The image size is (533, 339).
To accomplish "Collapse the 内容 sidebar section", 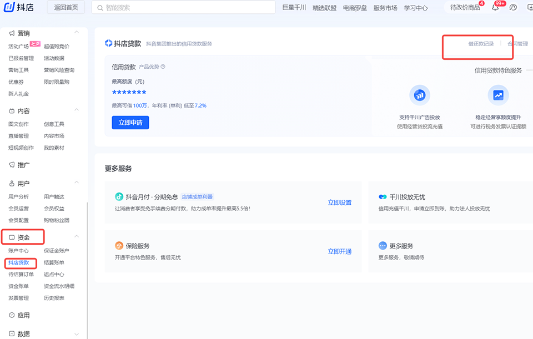I will [77, 110].
